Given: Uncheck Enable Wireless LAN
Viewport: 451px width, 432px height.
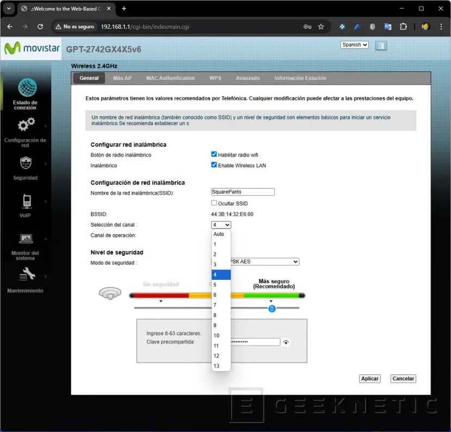Looking at the screenshot, I should (x=214, y=165).
